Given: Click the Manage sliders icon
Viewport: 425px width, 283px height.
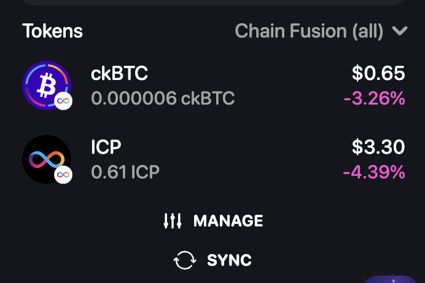Looking at the screenshot, I should point(173,221).
